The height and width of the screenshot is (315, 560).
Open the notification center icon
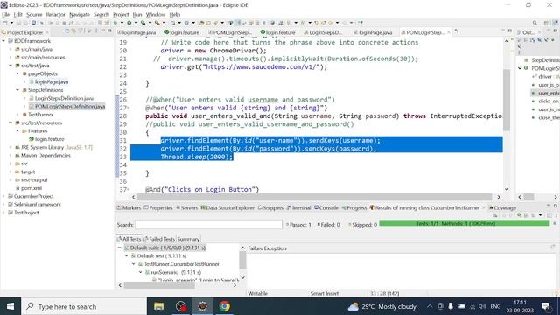click(x=545, y=306)
